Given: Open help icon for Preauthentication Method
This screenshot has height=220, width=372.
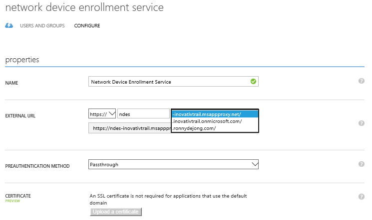Looking at the screenshot, I should (361, 164).
